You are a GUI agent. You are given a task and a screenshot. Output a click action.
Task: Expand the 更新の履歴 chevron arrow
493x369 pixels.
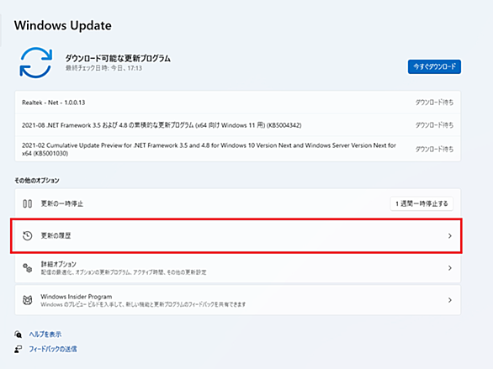(449, 235)
